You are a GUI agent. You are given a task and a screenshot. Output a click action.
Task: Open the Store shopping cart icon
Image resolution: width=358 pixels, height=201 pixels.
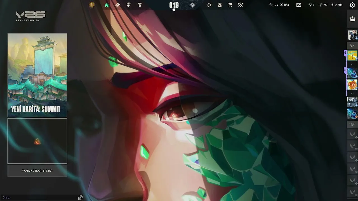point(230,5)
